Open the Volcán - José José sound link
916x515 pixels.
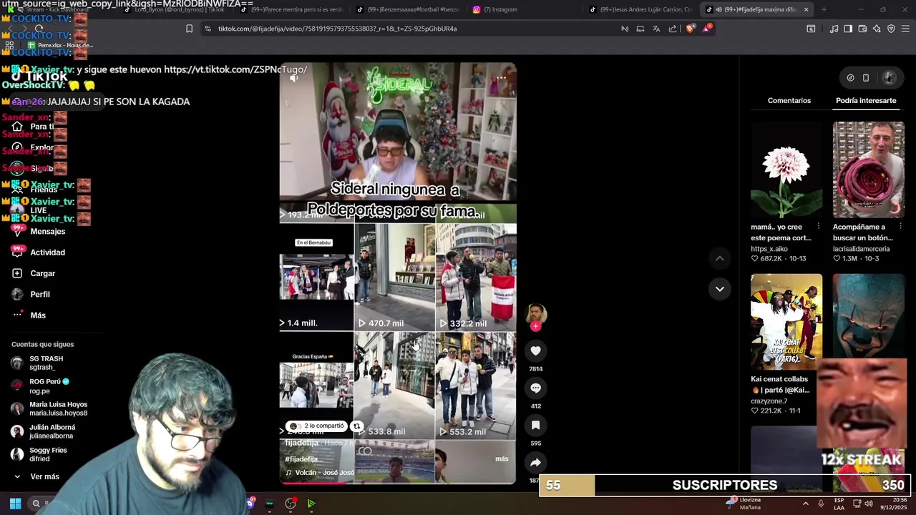point(320,473)
